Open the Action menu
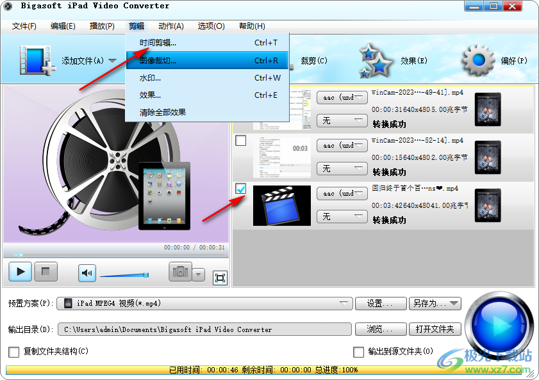Viewport: 539px width, 380px height. (171, 26)
